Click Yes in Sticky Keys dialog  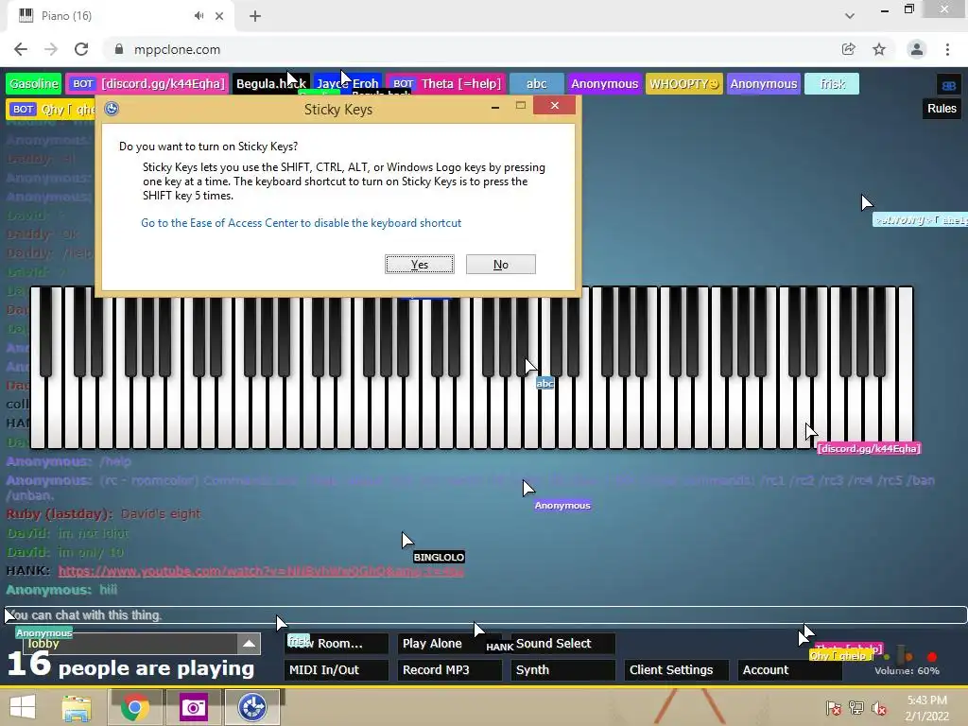click(x=420, y=265)
